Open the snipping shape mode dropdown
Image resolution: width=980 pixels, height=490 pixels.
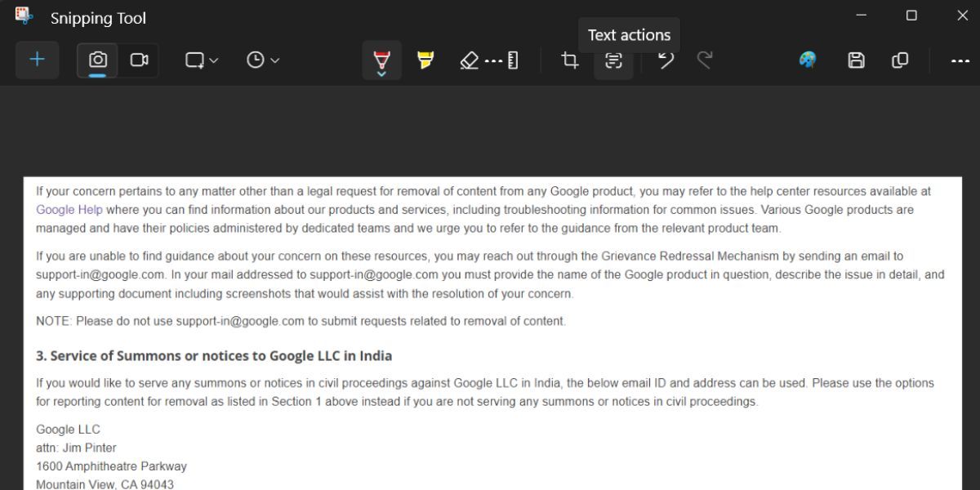202,60
